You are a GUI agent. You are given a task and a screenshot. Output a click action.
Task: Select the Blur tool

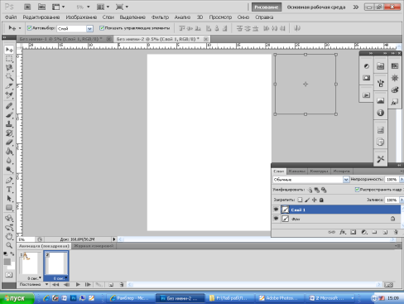9,161
